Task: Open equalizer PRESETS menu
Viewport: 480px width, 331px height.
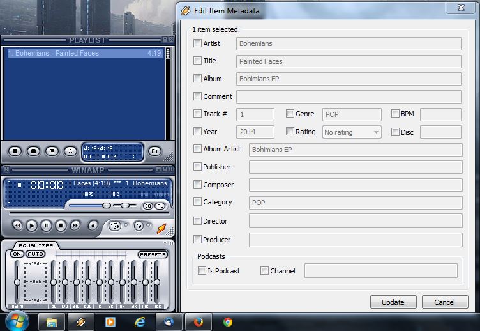Action: tap(153, 254)
